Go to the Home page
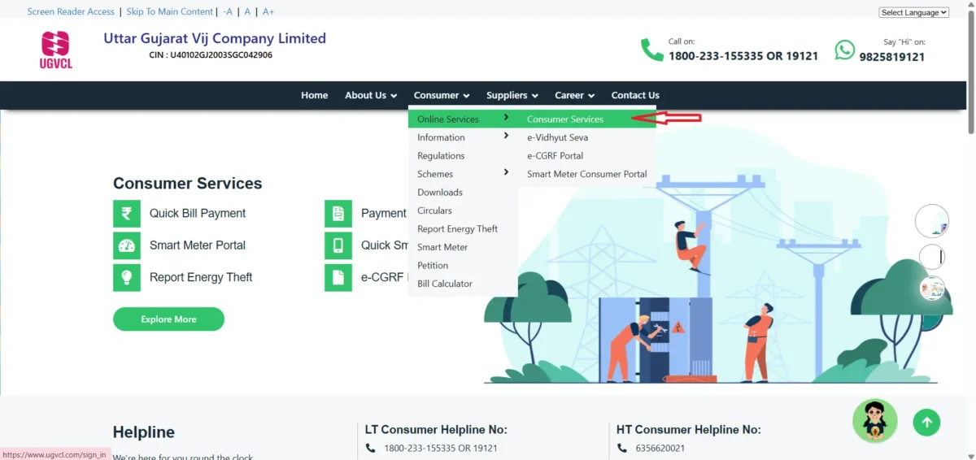Screen dimensions: 976x460 [315, 95]
